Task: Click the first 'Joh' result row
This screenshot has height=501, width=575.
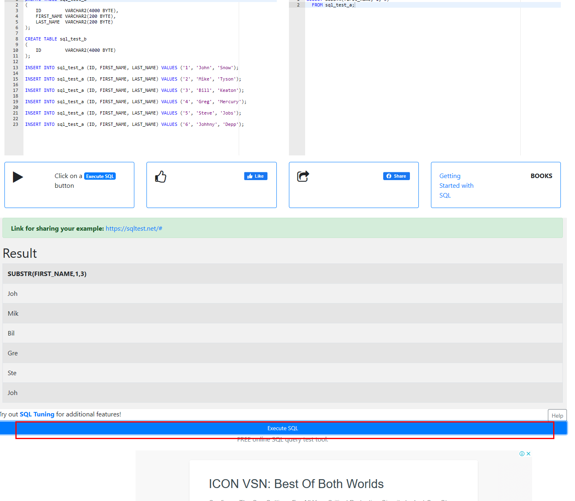Action: click(282, 293)
